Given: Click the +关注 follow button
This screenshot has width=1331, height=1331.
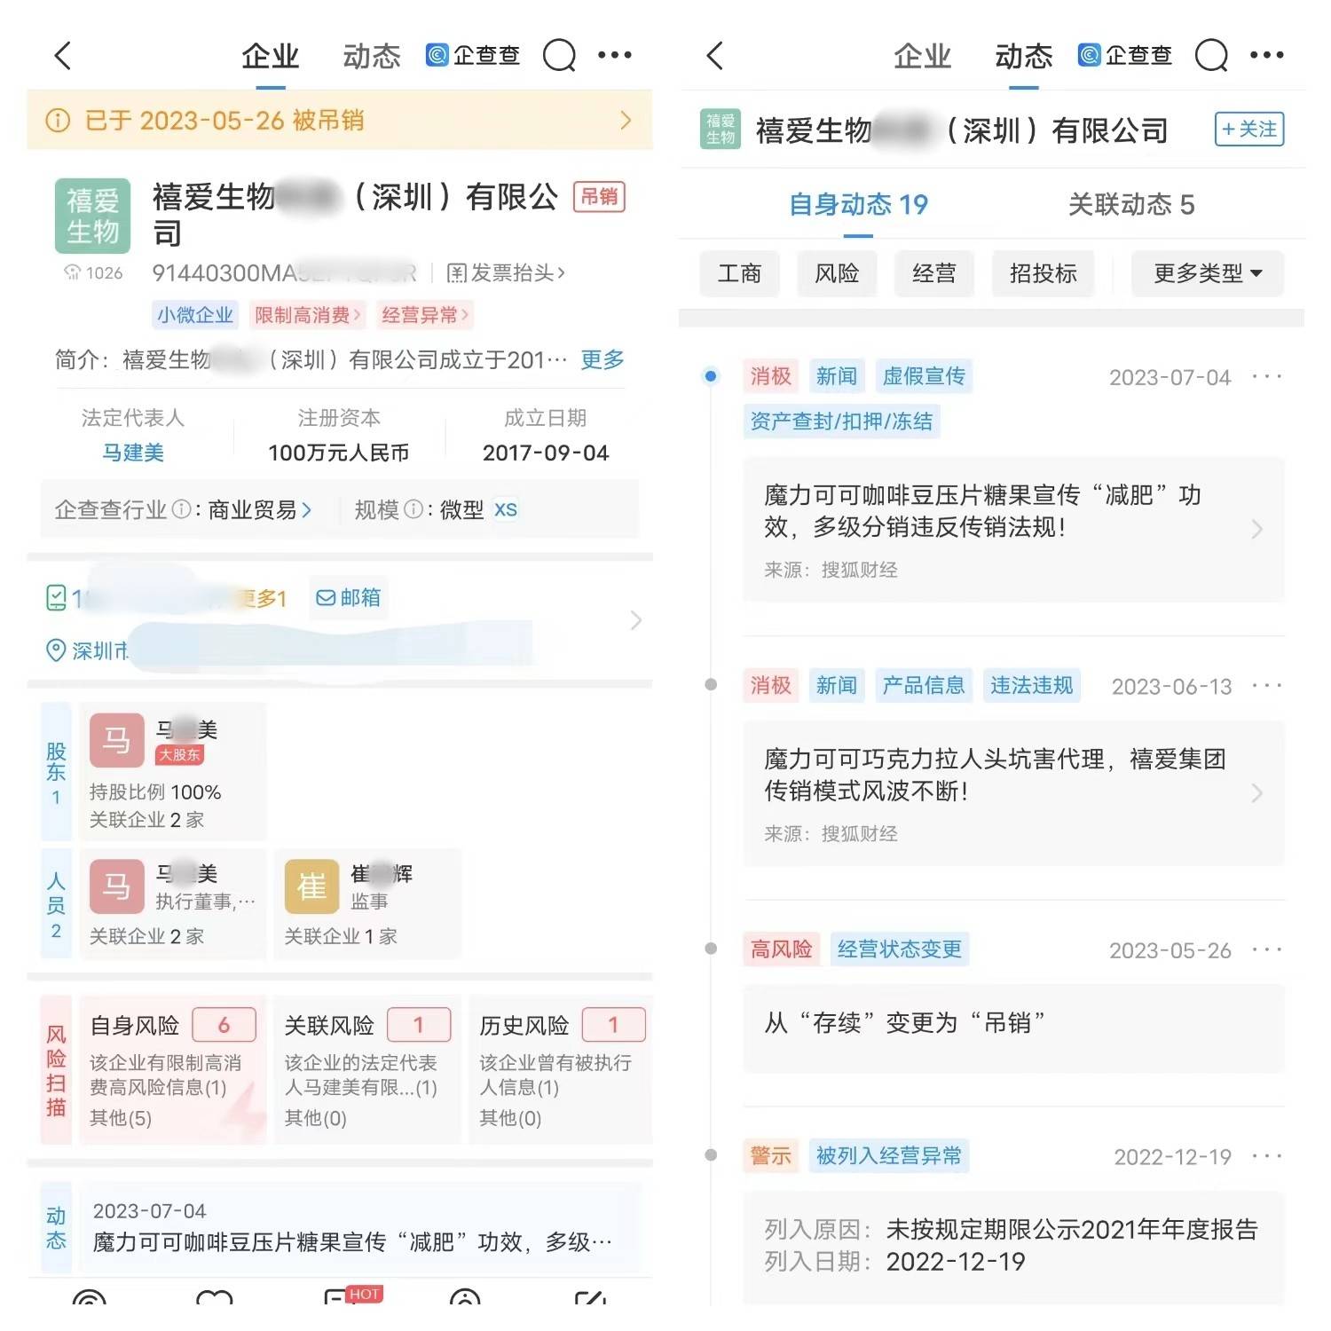Looking at the screenshot, I should (x=1248, y=130).
